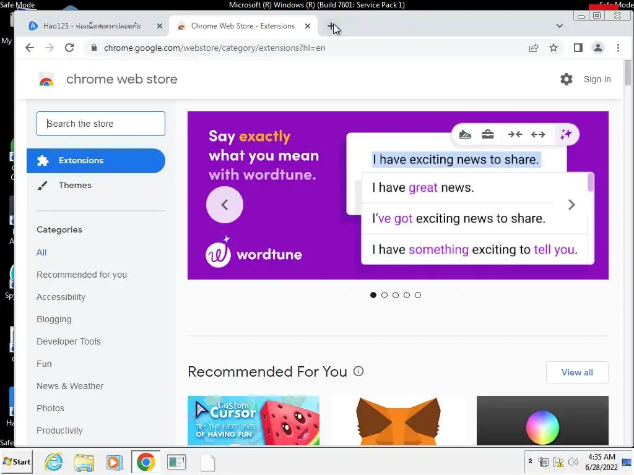The image size is (634, 475).
Task: Click View all recommended extensions
Action: (577, 372)
